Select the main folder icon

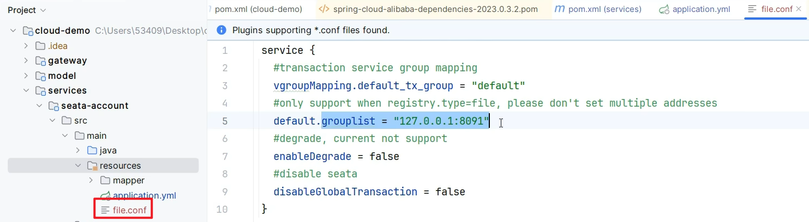(79, 135)
